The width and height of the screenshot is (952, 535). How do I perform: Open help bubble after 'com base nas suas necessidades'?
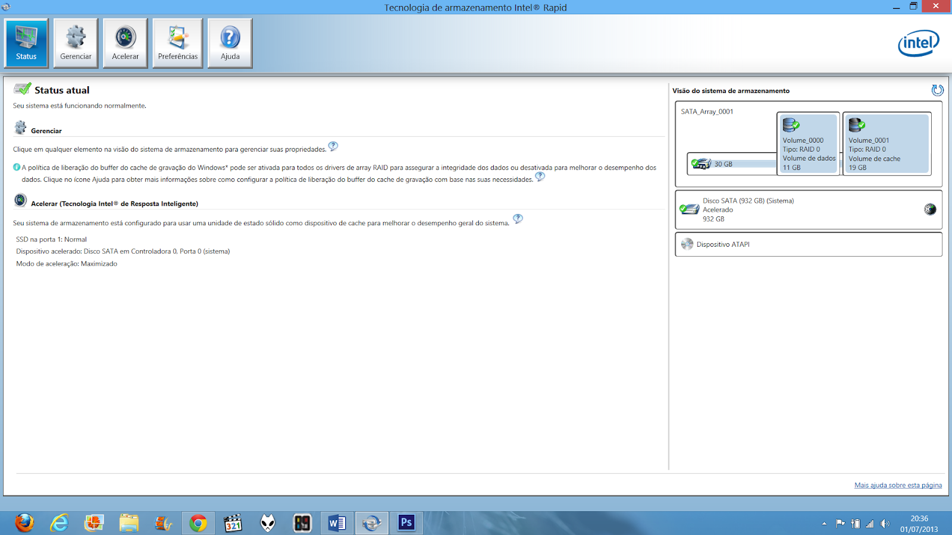pyautogui.click(x=540, y=177)
